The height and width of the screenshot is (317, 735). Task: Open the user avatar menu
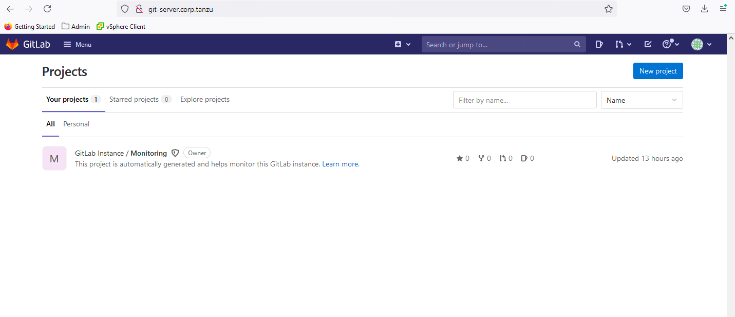point(701,45)
